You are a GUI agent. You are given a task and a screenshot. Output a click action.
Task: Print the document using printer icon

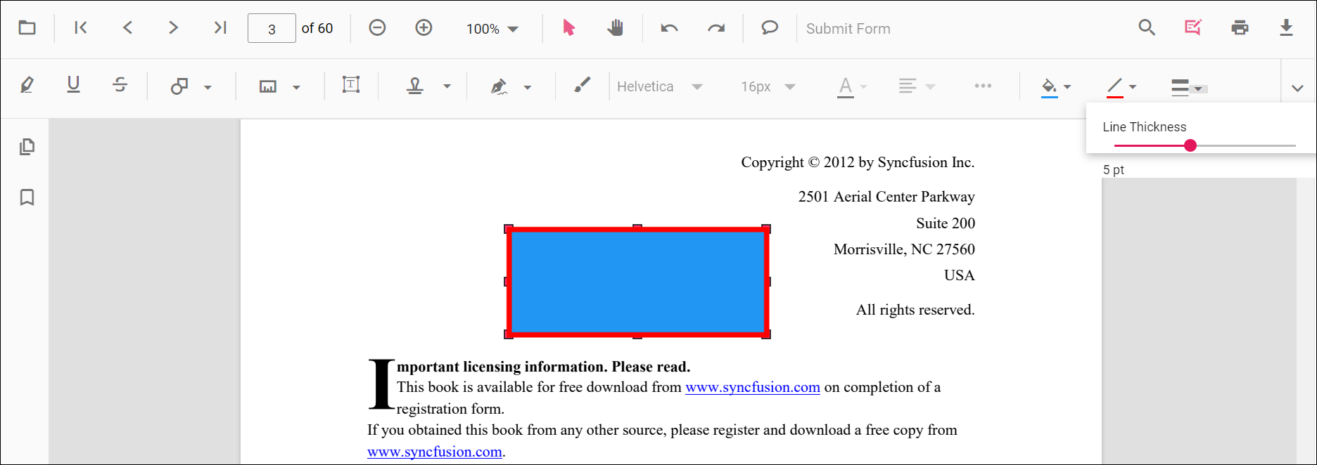point(1240,28)
